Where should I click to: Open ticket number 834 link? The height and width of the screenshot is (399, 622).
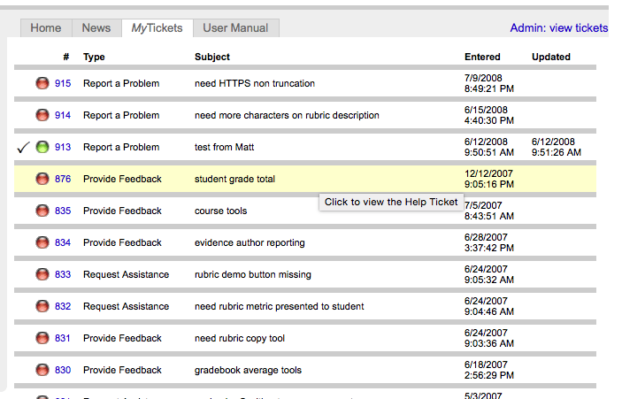63,242
